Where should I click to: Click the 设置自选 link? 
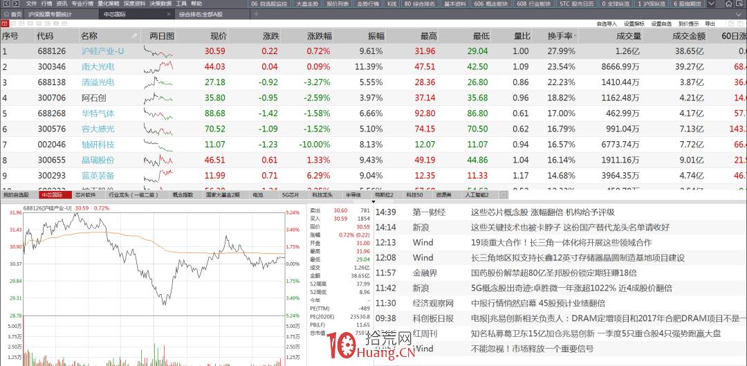point(661,23)
